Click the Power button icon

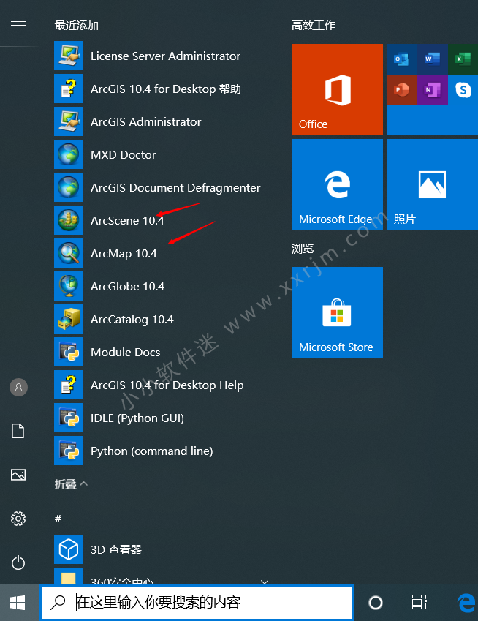tap(18, 562)
